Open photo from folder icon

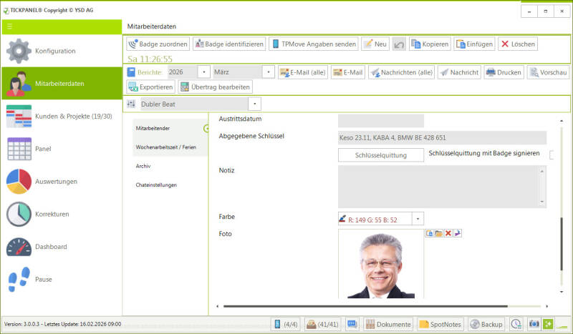[438, 233]
